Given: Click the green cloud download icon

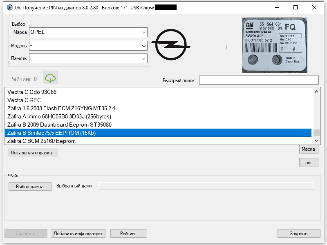Looking at the screenshot, I should (50, 78).
